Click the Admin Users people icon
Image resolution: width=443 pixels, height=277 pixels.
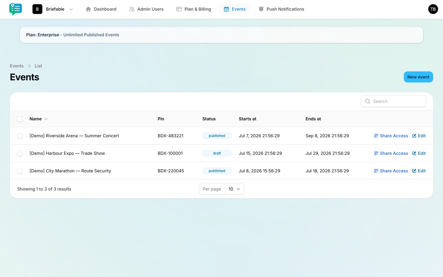click(132, 9)
